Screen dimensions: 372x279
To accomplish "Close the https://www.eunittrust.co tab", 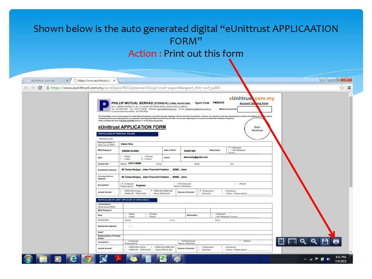I will [x=114, y=81].
